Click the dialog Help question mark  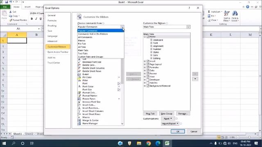pos(189,8)
